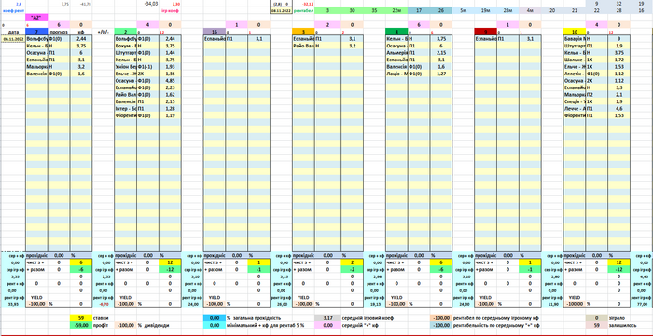Click the odds cell "4,85"

click(x=170, y=81)
